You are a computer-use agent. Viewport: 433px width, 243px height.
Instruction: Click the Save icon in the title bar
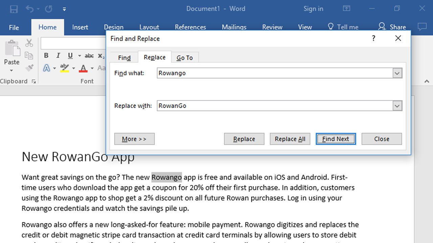[x=14, y=9]
